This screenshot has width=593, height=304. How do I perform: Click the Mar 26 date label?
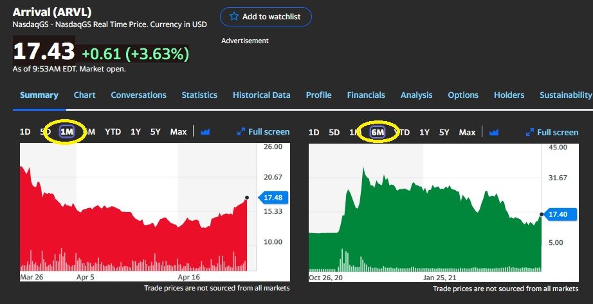pos(32,277)
